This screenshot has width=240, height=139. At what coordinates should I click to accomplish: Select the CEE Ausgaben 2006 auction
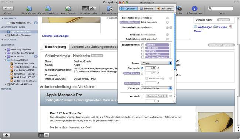pos(24,63)
